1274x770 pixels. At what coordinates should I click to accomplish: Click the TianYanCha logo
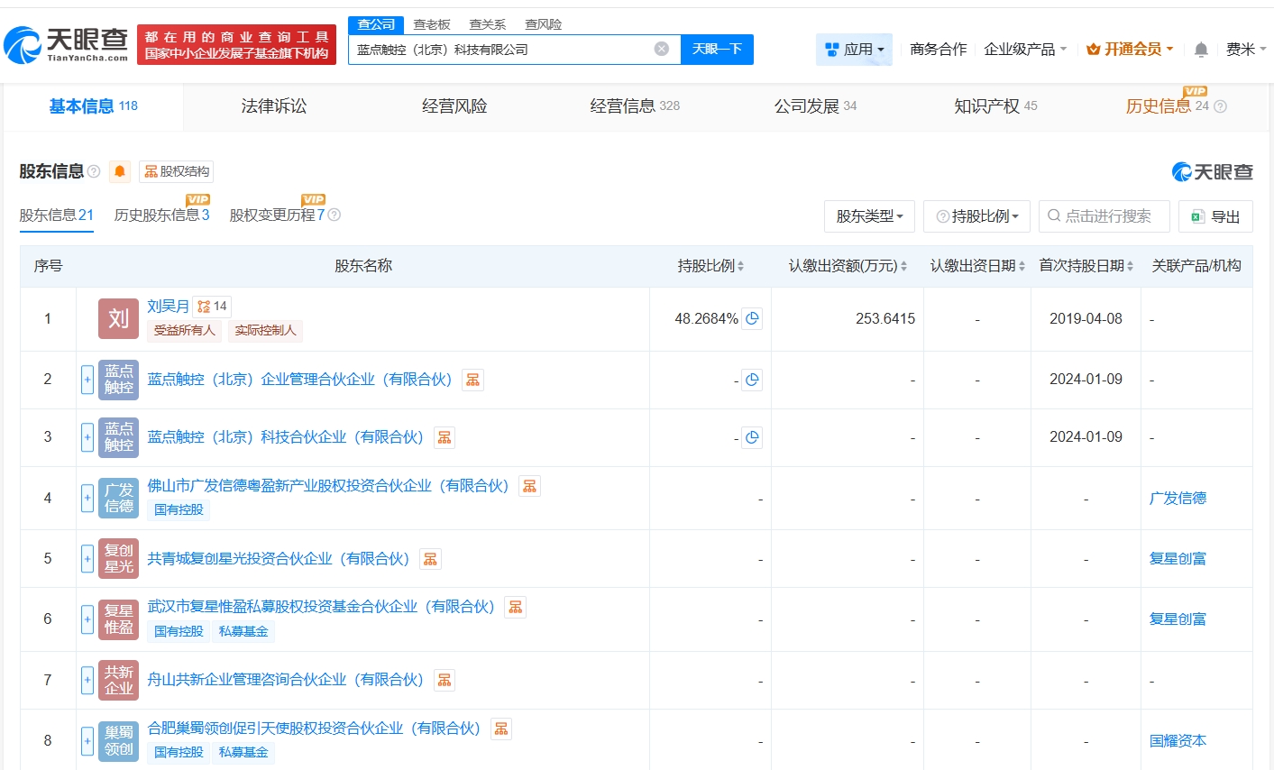coord(68,44)
